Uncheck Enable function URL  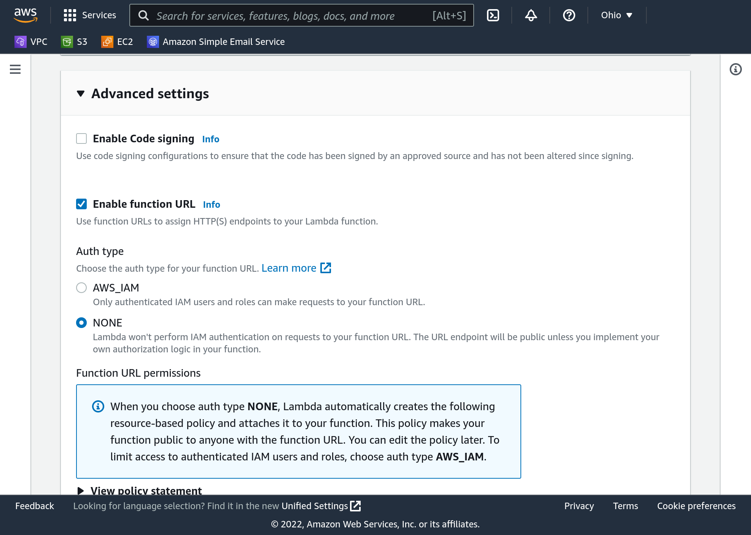81,204
